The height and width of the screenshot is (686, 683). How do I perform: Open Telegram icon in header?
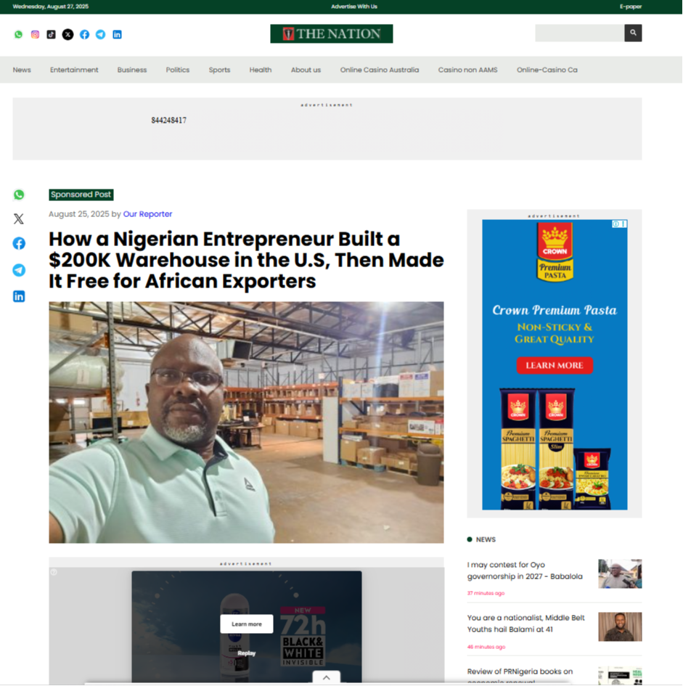click(101, 35)
